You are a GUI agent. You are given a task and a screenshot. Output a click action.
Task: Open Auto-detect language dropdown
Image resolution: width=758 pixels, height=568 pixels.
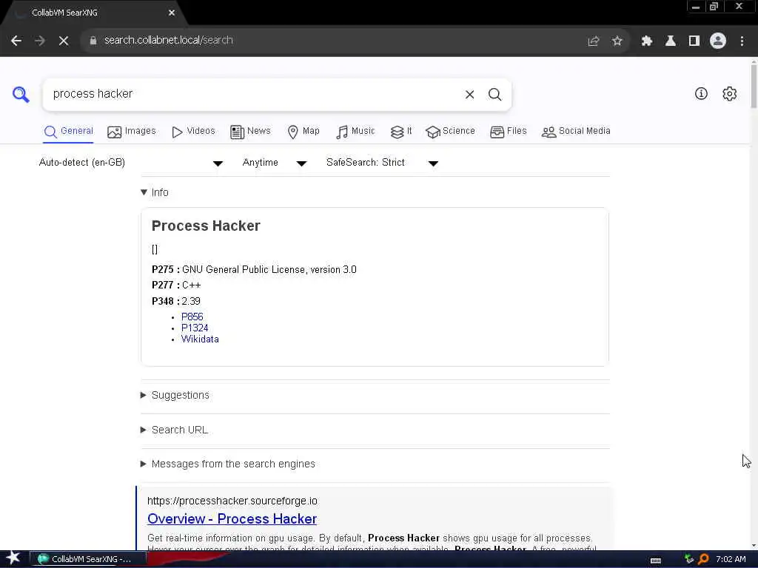point(130,163)
